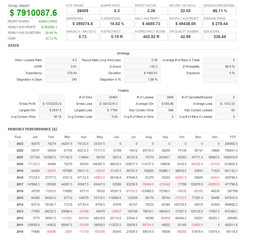Select the Jan column header
The image size is (253, 240).
(x=35, y=137)
